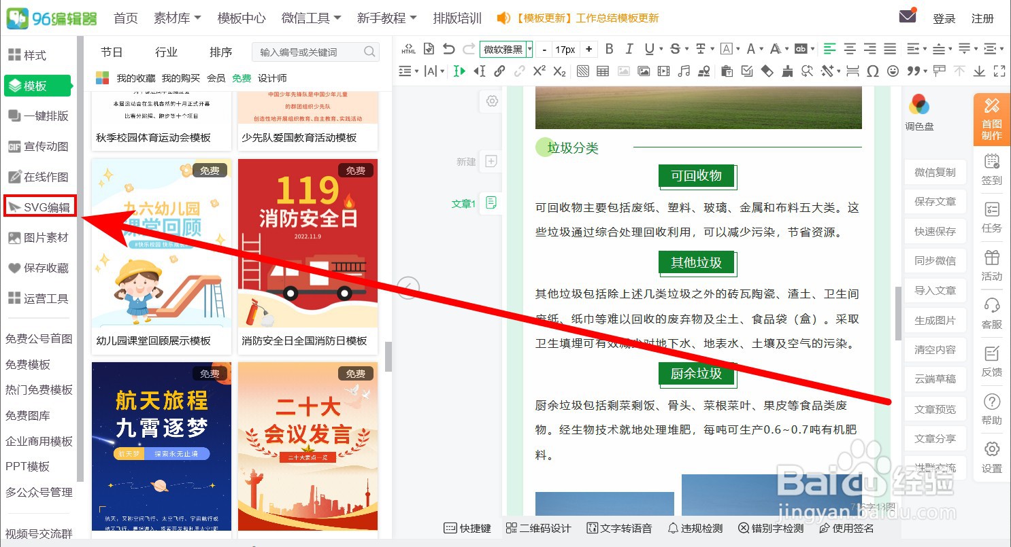Image resolution: width=1011 pixels, height=547 pixels.
Task: Open HTML source view with the HTML icon
Action: tap(408, 49)
